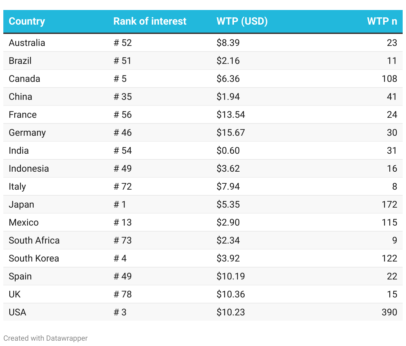Select UK's WTP value $10.36
Viewport: 406px width, 346px height.
(231, 294)
